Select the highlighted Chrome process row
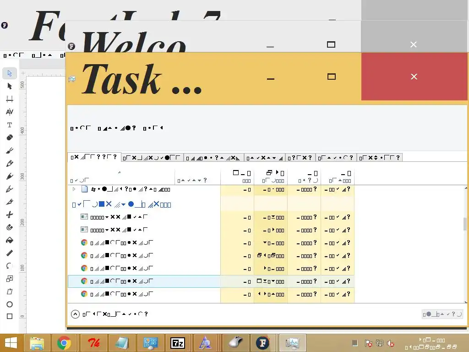Viewport: 469px width, 352px height. point(211,281)
